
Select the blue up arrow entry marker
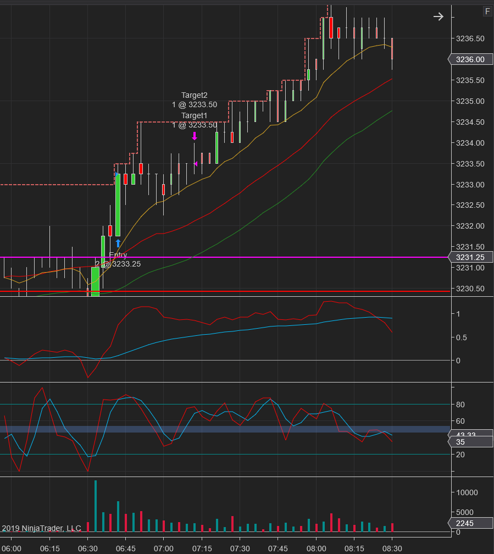click(118, 243)
